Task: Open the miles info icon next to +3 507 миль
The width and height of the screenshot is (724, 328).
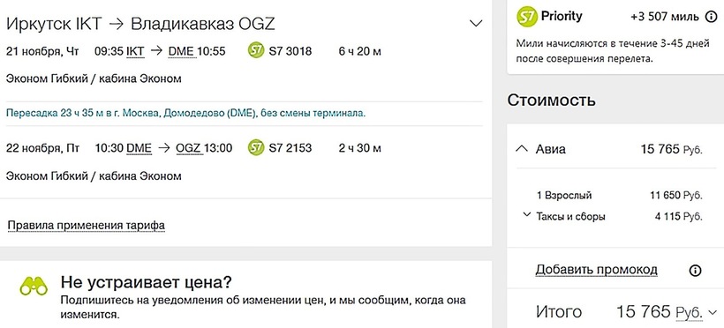Action: pyautogui.click(x=711, y=17)
